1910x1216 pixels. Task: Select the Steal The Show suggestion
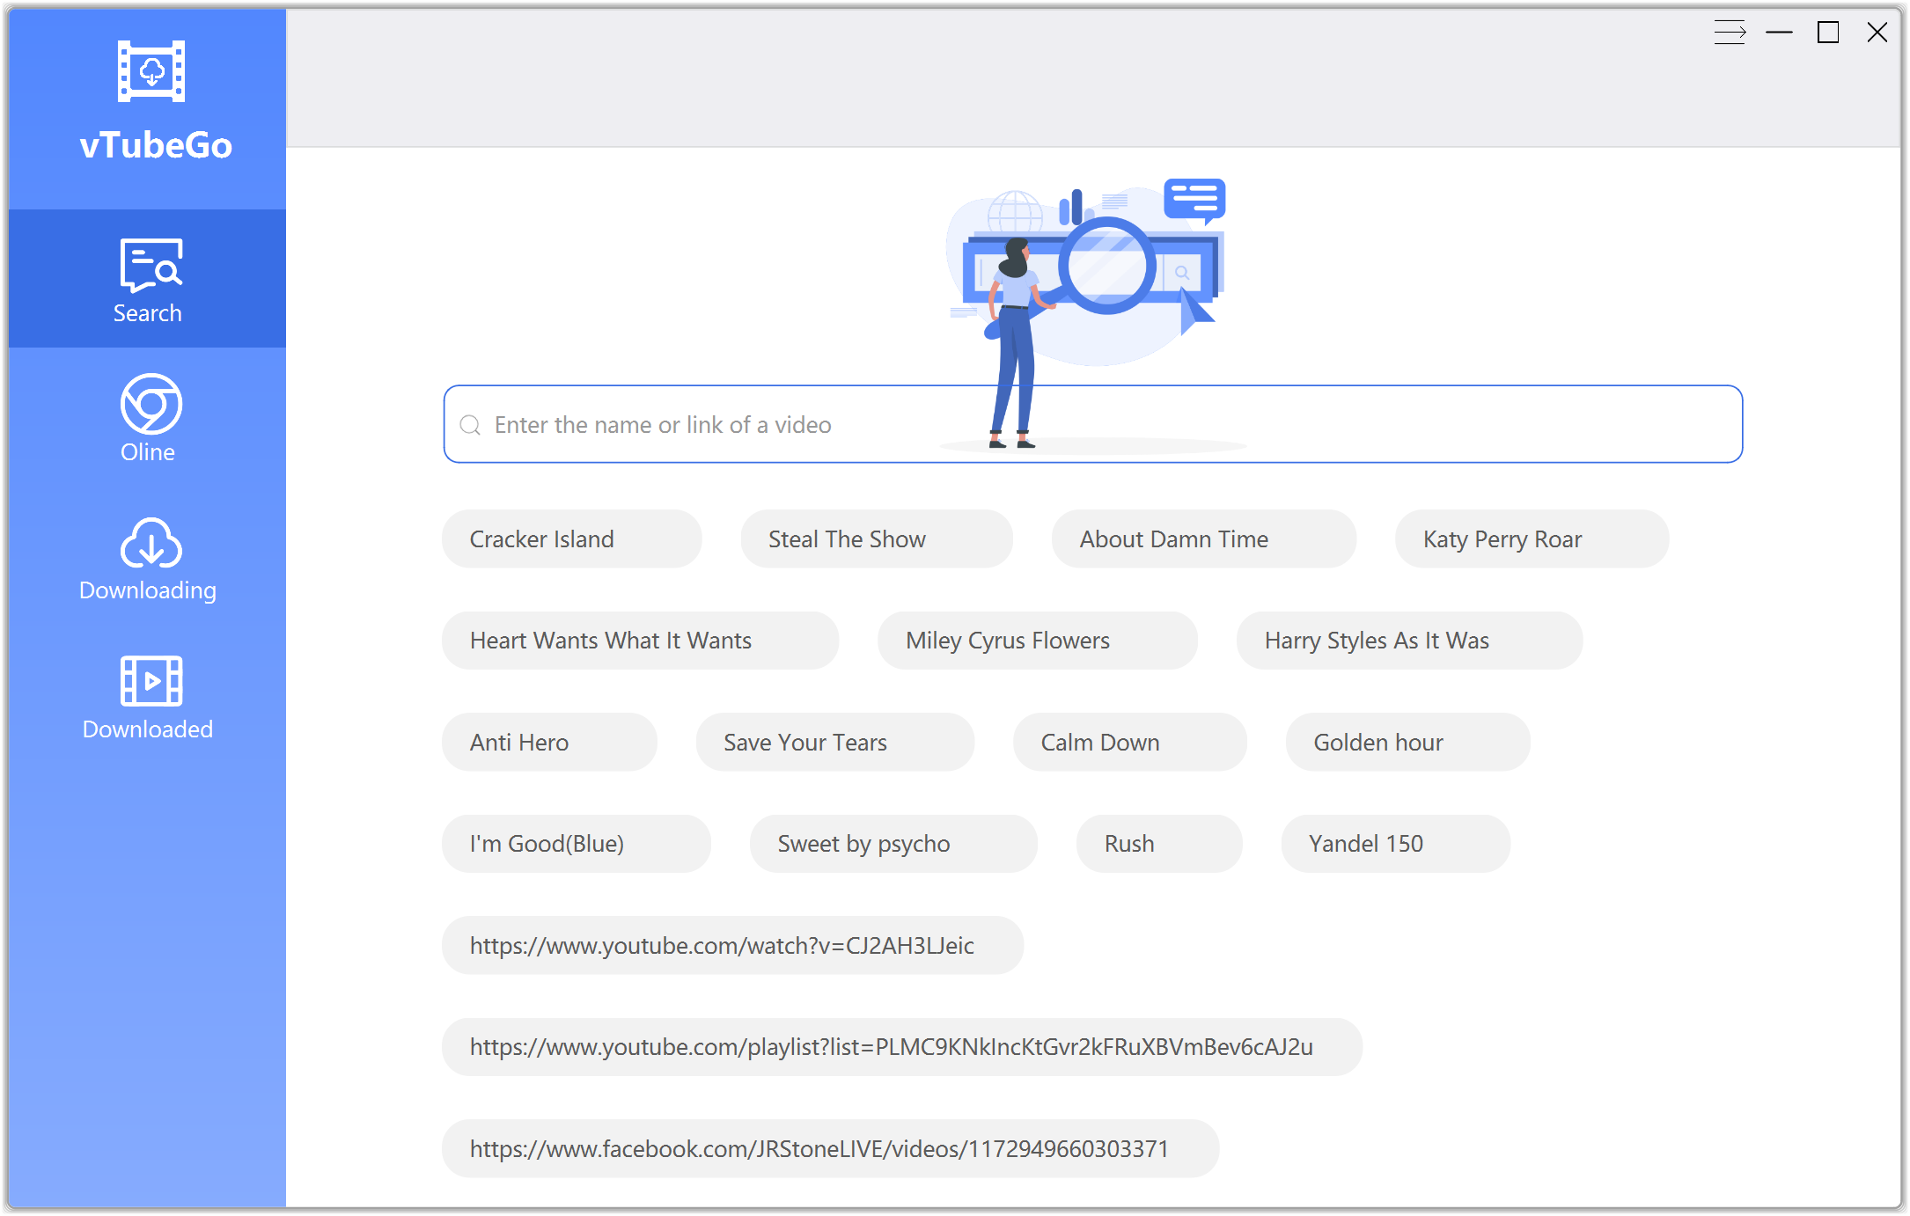pyautogui.click(x=876, y=538)
